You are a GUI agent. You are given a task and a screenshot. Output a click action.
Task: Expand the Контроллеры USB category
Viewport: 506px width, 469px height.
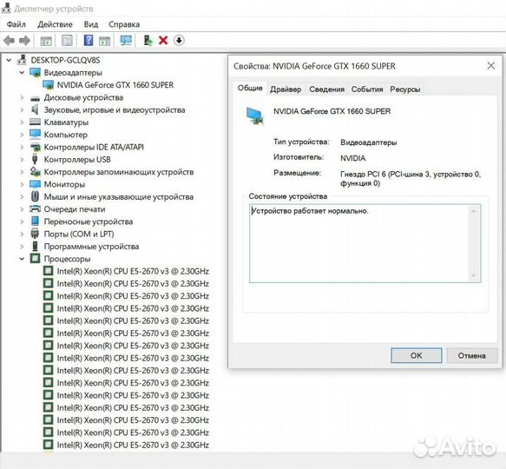point(22,160)
